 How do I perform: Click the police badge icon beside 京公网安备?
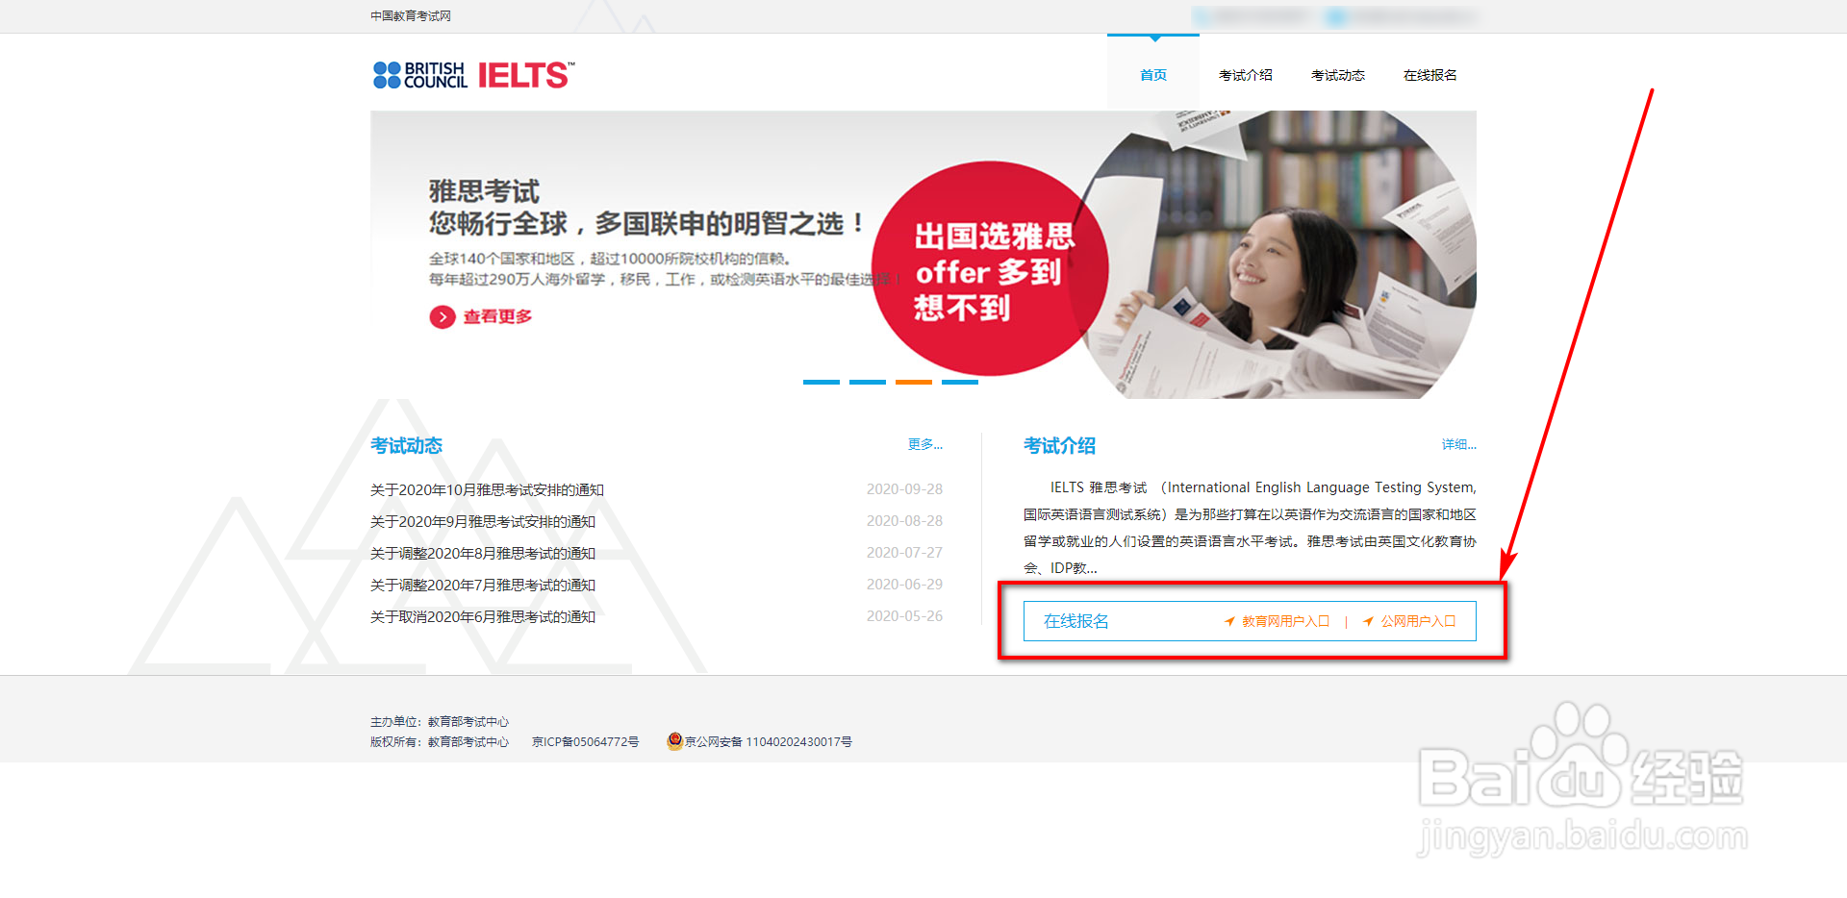pos(674,740)
